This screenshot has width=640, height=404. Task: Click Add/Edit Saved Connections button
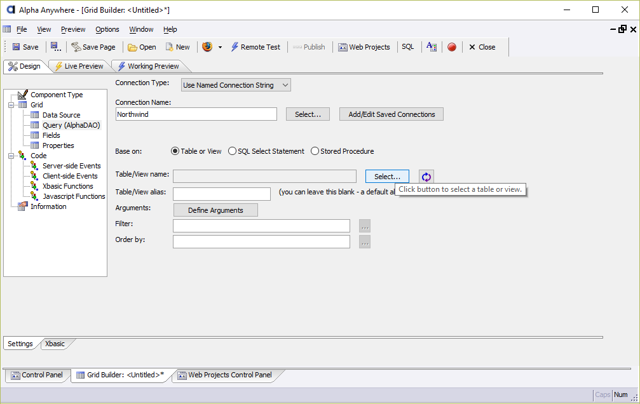pyautogui.click(x=391, y=114)
